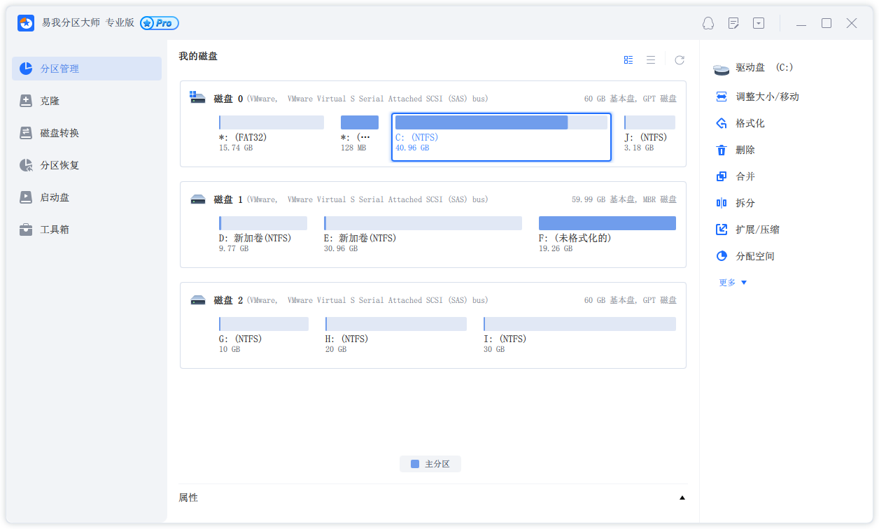The image size is (879, 529).
Task: Expand the 更多 dropdown menu
Action: (x=732, y=282)
